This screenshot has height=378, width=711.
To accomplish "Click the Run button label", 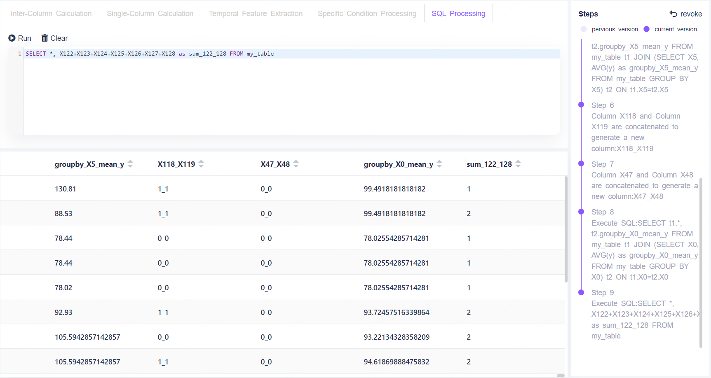I will tap(25, 38).
